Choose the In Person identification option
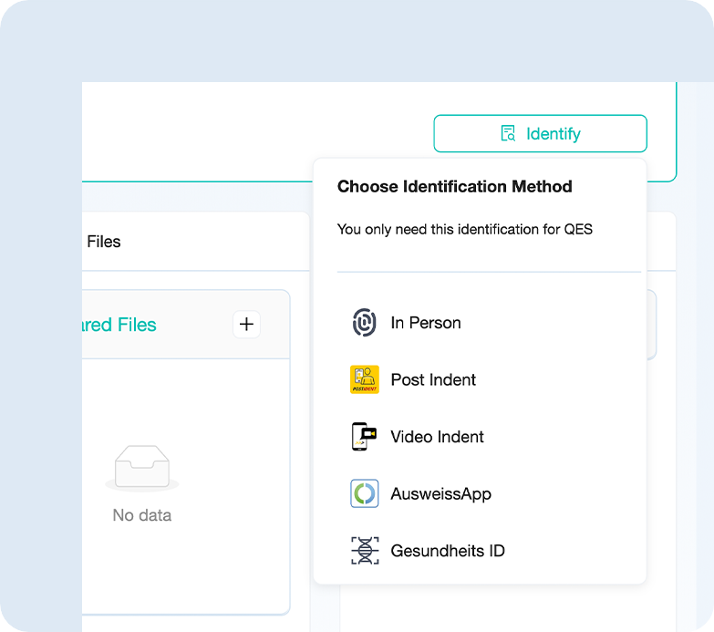 [425, 323]
